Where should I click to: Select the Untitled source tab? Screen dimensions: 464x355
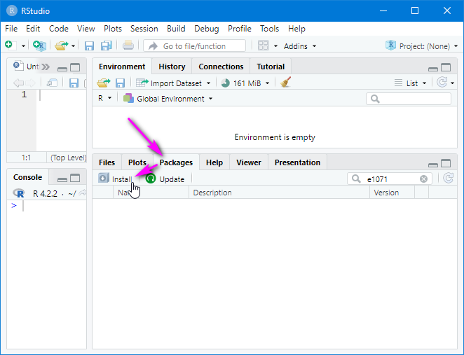(x=26, y=67)
